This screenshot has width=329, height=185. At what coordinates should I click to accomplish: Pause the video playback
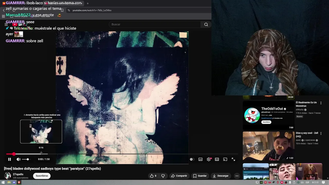point(10,159)
